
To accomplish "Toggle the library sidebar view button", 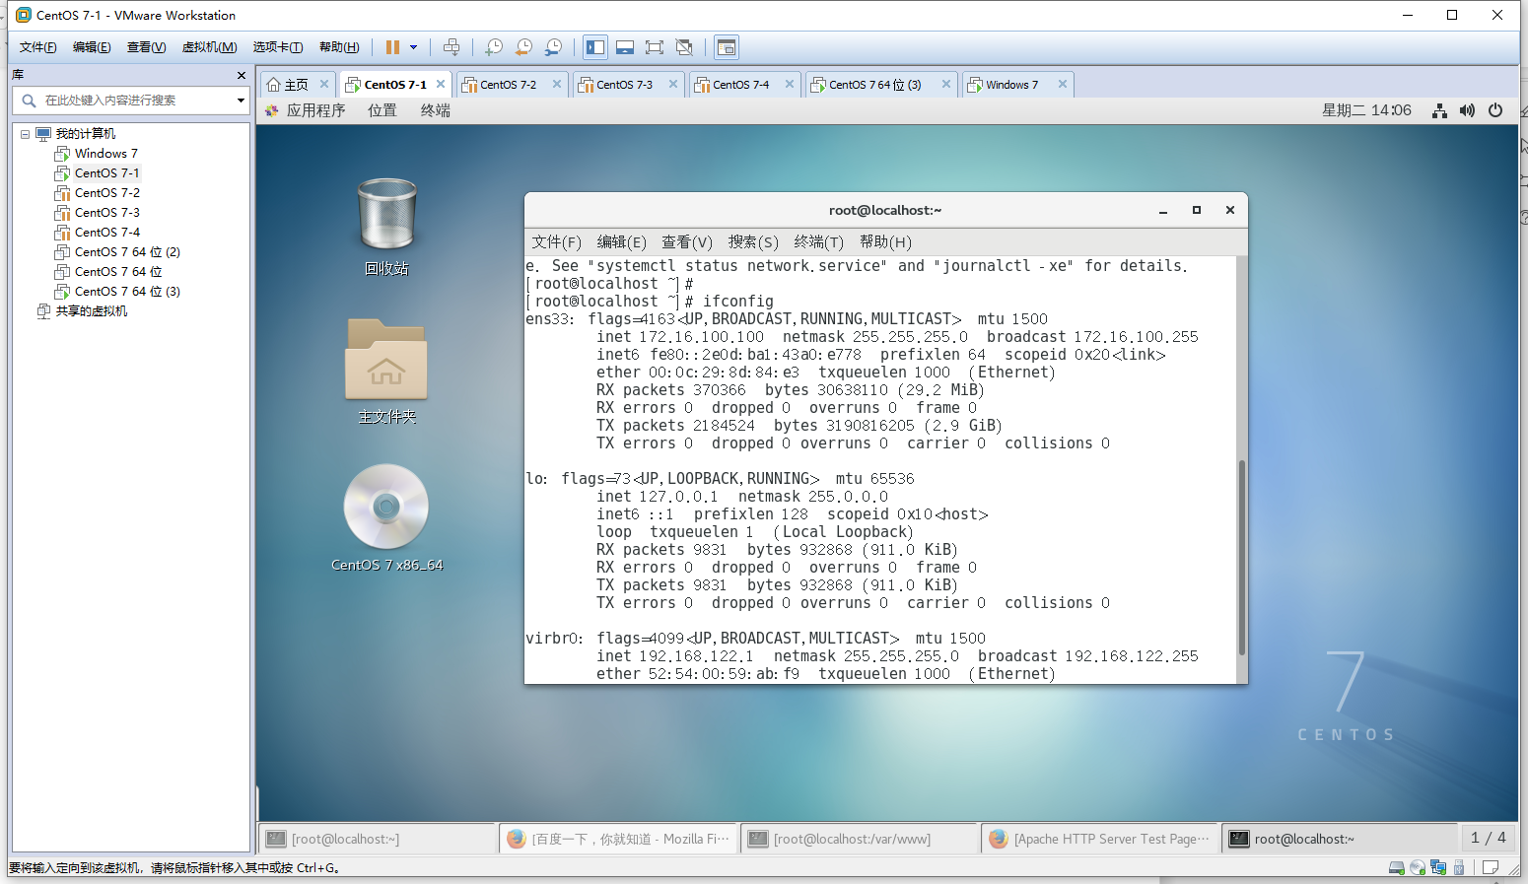I will pos(595,47).
